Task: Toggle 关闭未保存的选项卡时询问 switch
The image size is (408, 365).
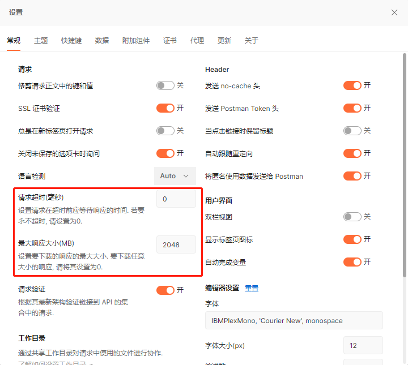Action: pyautogui.click(x=165, y=153)
